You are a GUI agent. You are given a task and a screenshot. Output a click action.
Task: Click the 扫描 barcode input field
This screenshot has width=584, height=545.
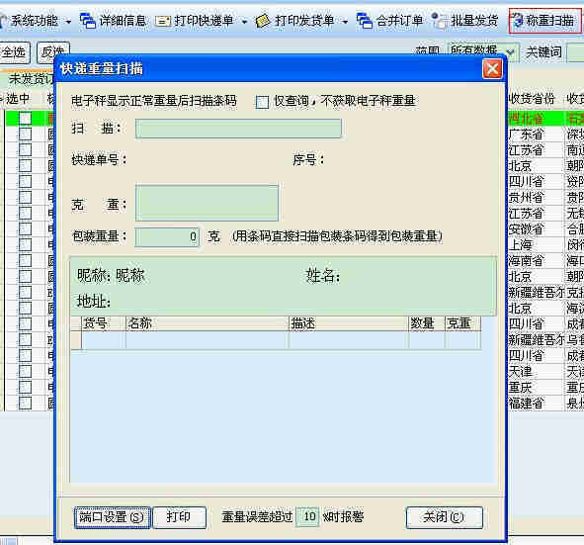pyautogui.click(x=238, y=129)
